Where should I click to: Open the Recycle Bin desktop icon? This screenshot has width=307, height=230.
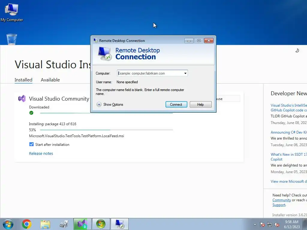click(12, 39)
